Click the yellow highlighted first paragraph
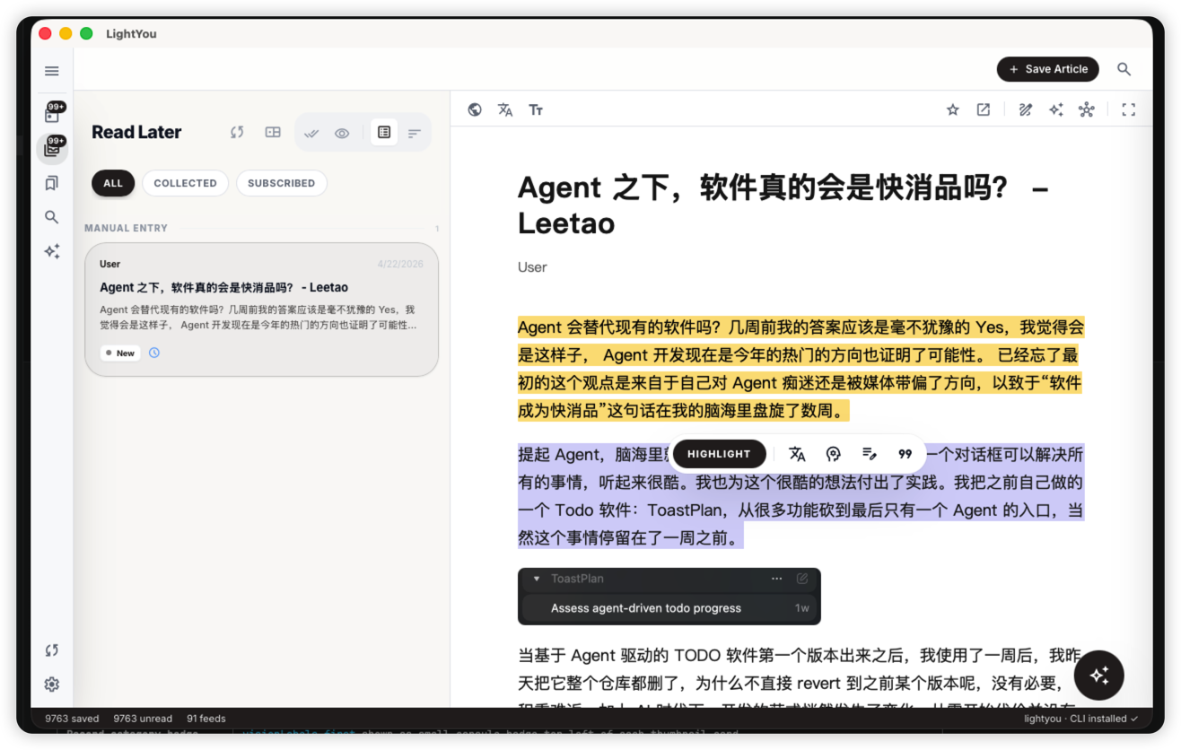The image size is (1181, 750). pyautogui.click(x=800, y=369)
